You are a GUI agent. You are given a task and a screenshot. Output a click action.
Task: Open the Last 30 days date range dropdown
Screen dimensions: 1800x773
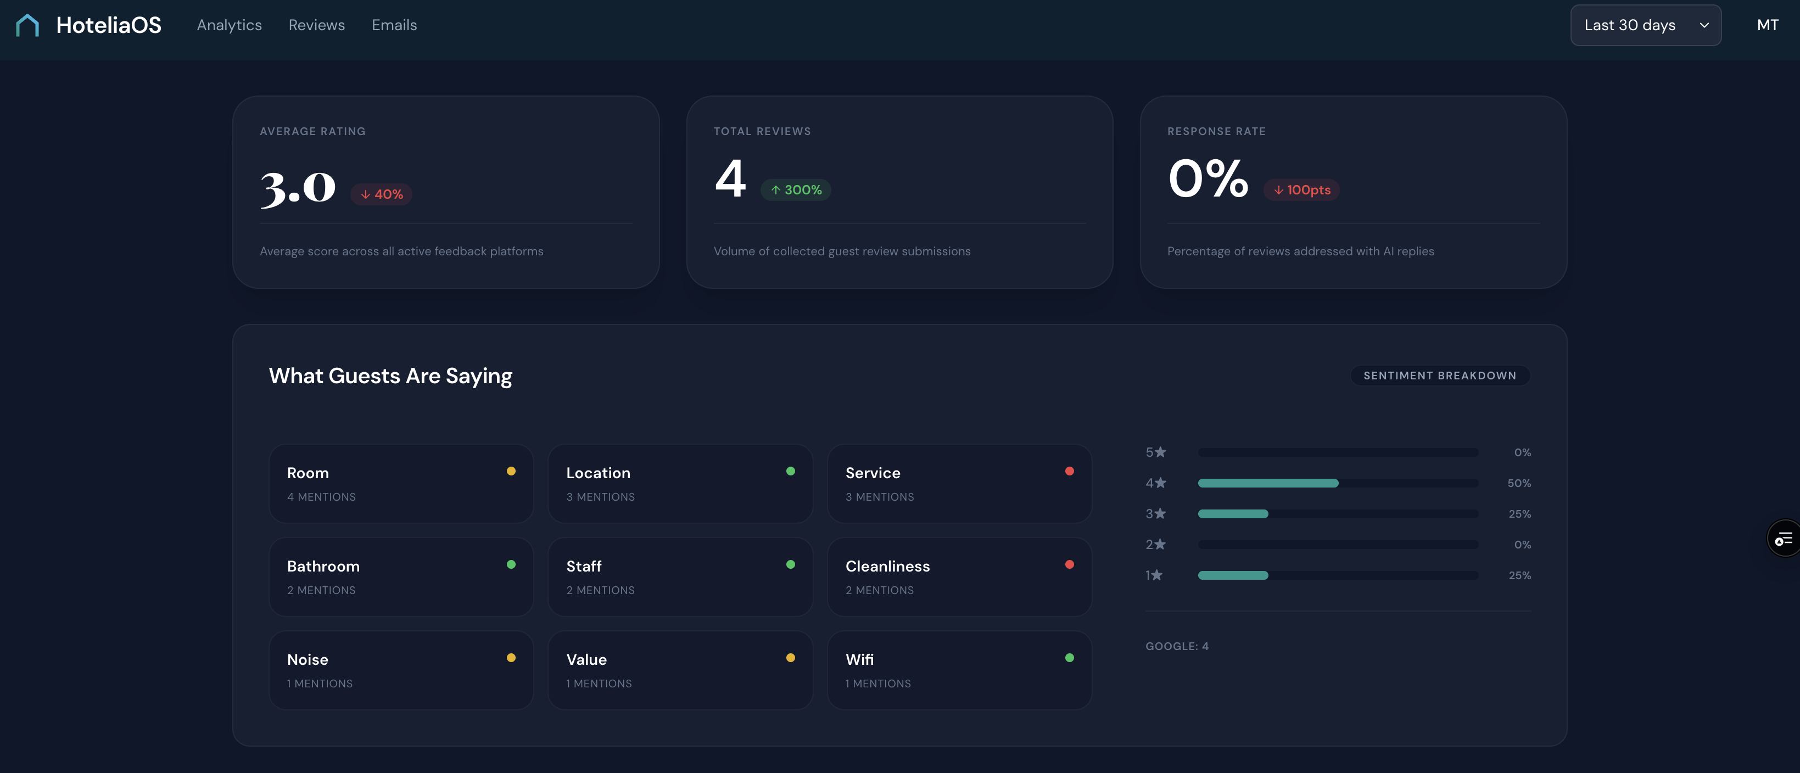click(x=1646, y=25)
